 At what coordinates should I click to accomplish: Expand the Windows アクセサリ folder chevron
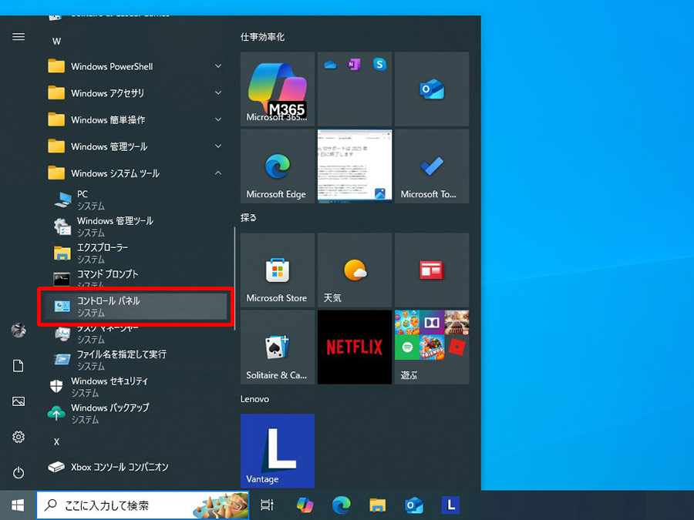(218, 93)
